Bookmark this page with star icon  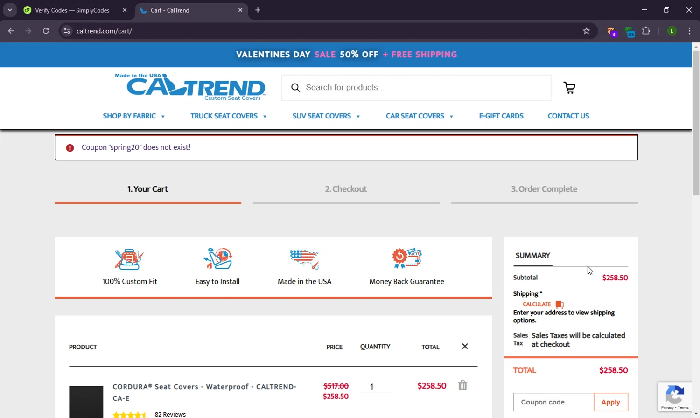pyautogui.click(x=587, y=31)
